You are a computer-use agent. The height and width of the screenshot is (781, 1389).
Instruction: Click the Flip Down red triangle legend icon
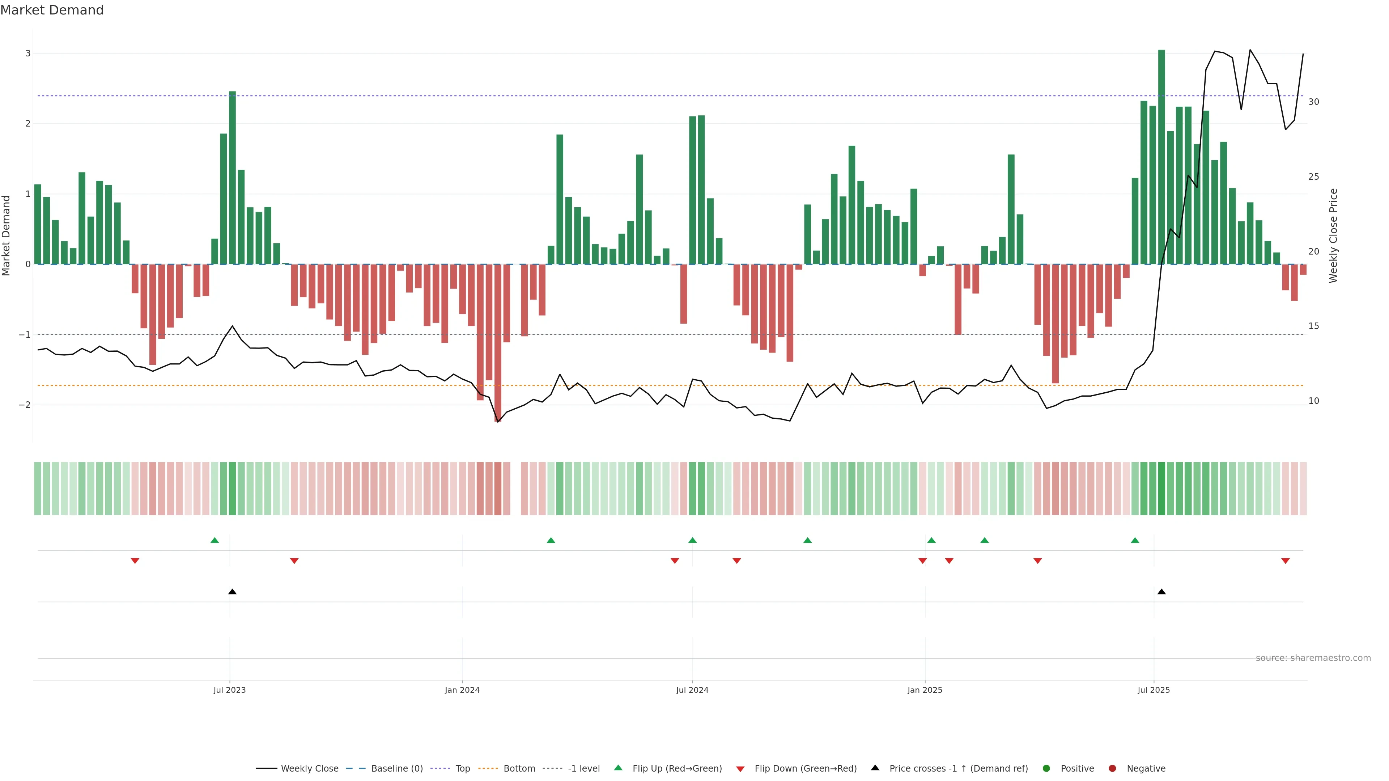tap(740, 769)
